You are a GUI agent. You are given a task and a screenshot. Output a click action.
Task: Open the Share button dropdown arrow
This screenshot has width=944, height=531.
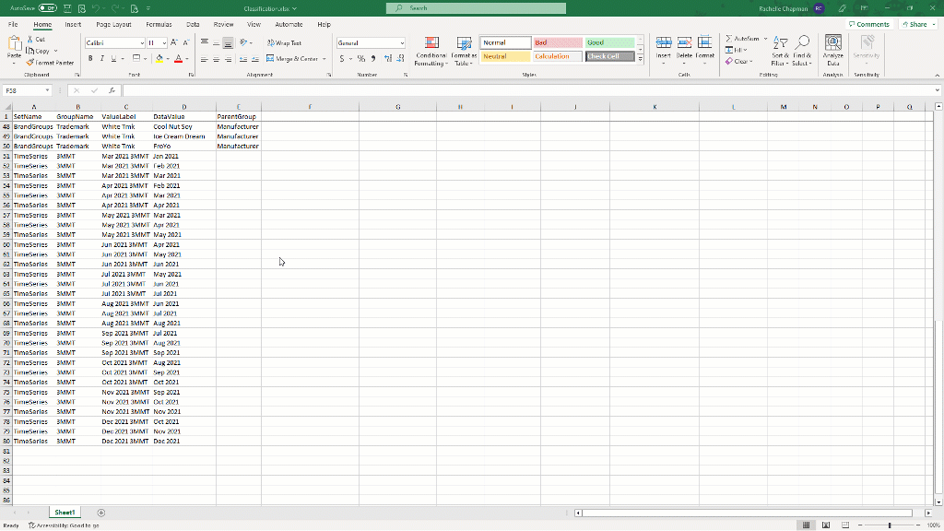(x=934, y=25)
